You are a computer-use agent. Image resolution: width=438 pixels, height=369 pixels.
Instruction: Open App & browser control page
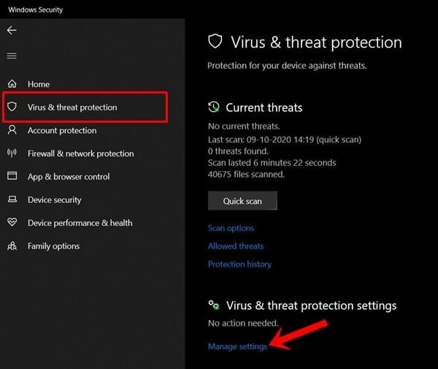coord(69,176)
